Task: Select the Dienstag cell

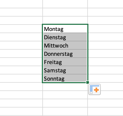Action: (65, 37)
